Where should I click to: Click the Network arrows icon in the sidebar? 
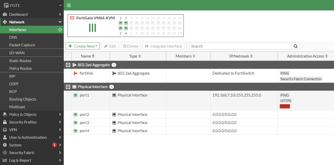point(5,22)
